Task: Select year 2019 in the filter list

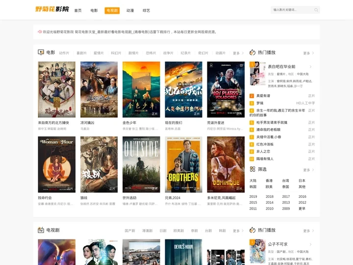Action: (x=253, y=196)
